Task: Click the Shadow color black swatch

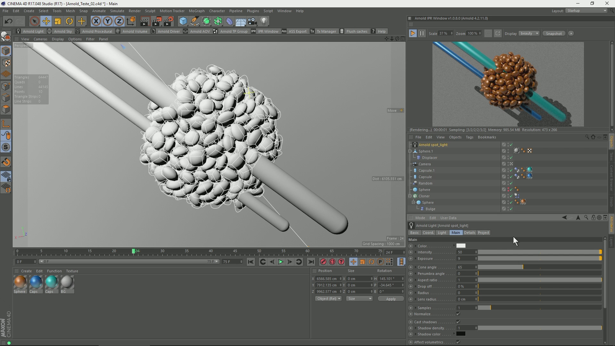Action: [x=461, y=334]
